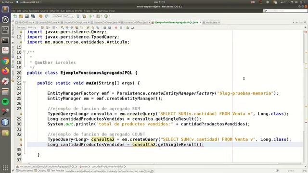
Task: Click the Stop Macro Recording icon
Action: 121,28
